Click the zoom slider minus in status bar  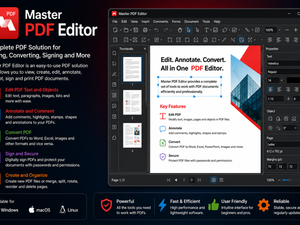coord(279,180)
